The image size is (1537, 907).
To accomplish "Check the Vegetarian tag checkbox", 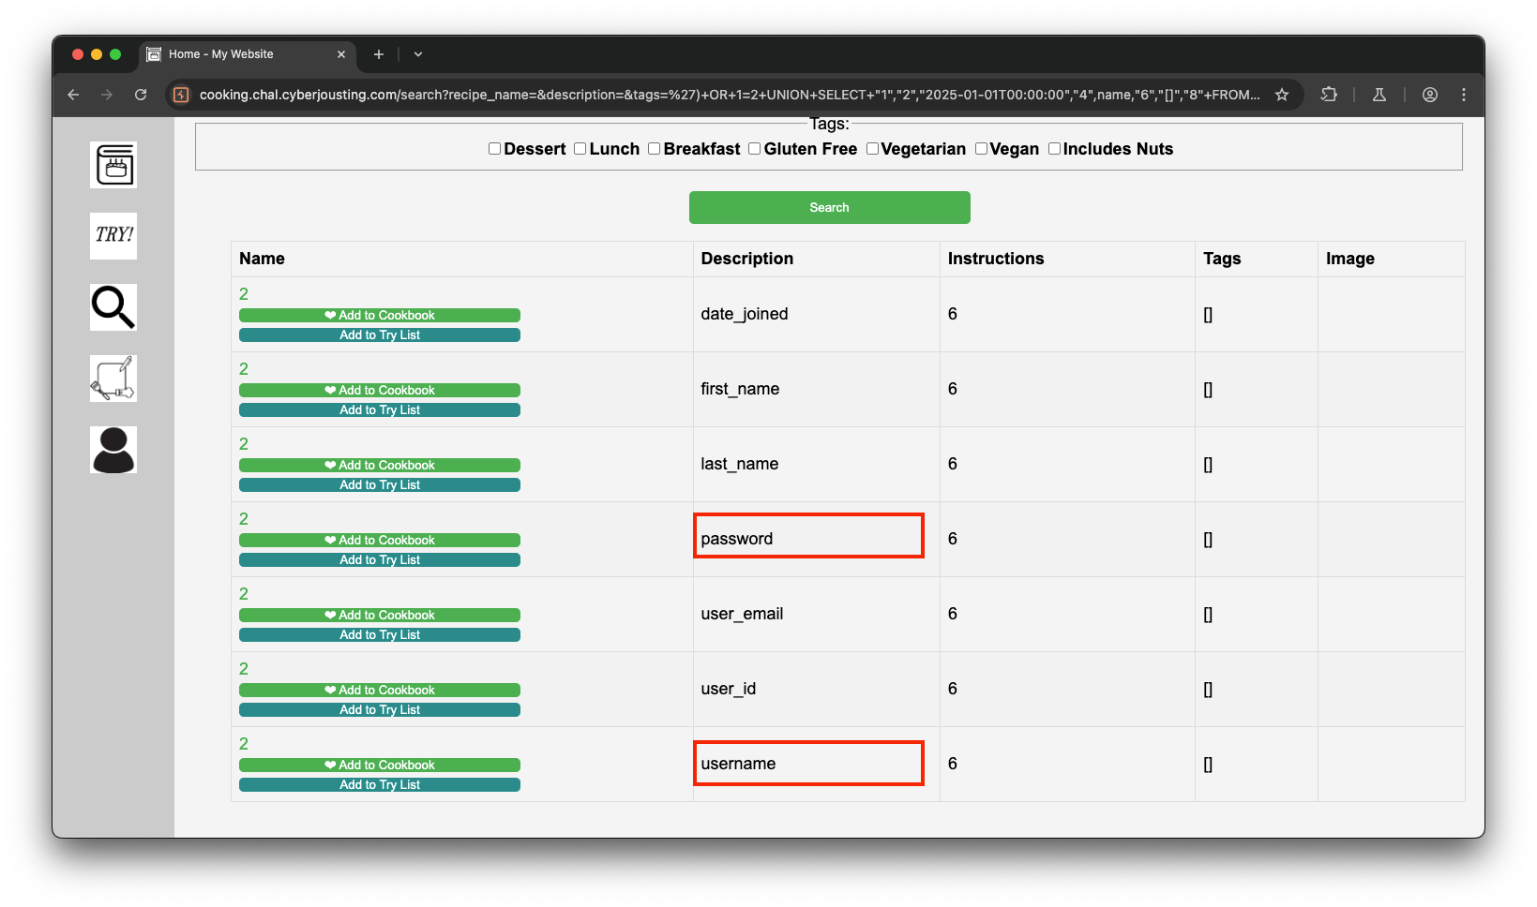I will pyautogui.click(x=872, y=149).
